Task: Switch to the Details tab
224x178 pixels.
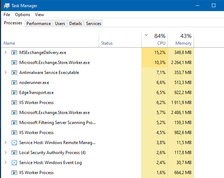Action: pyautogui.click(x=75, y=24)
